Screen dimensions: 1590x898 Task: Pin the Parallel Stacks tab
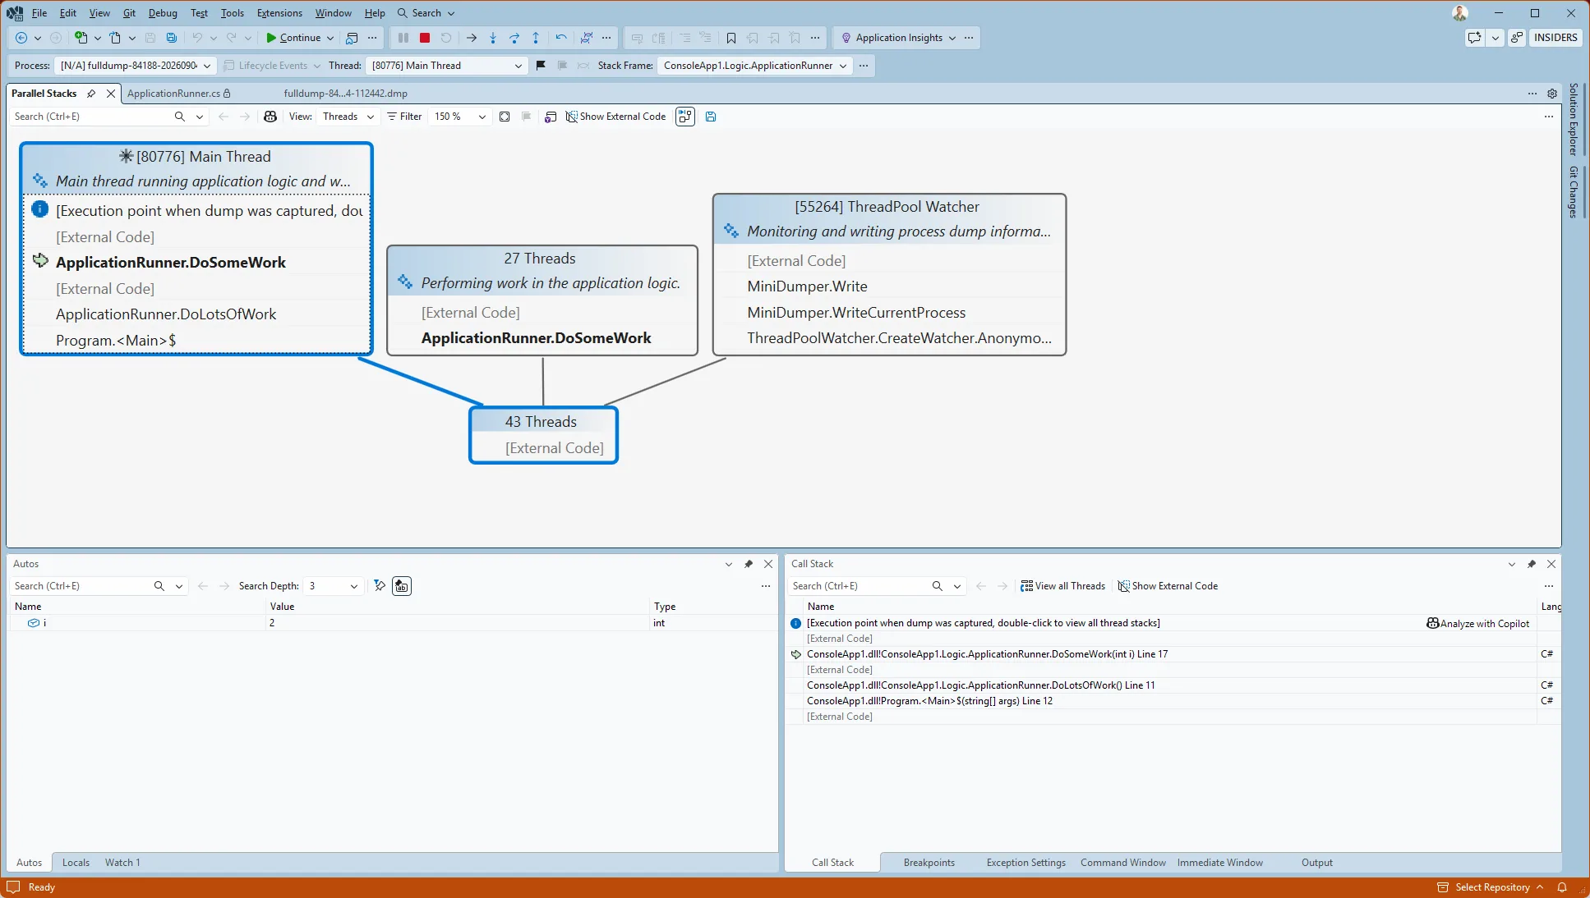click(x=91, y=94)
